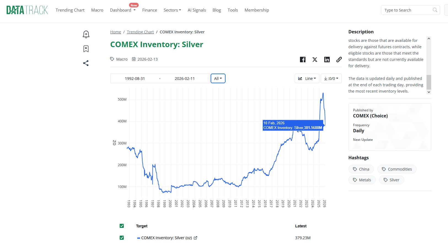
Task: Click the 500M y-axis label
Action: (x=122, y=99)
